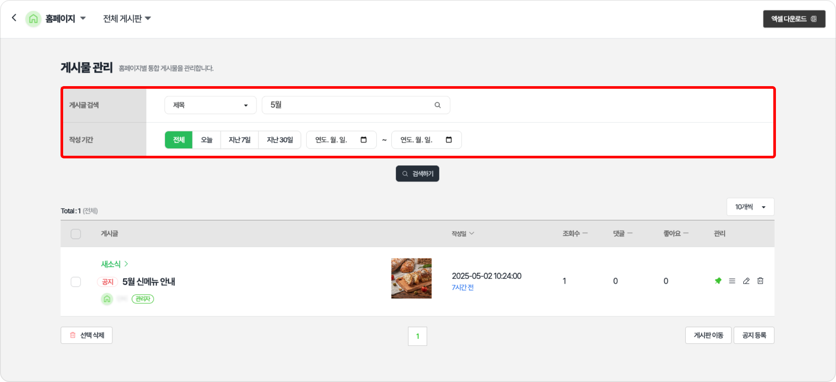
Task: Click the magnifier icon in search field
Action: pyautogui.click(x=438, y=105)
